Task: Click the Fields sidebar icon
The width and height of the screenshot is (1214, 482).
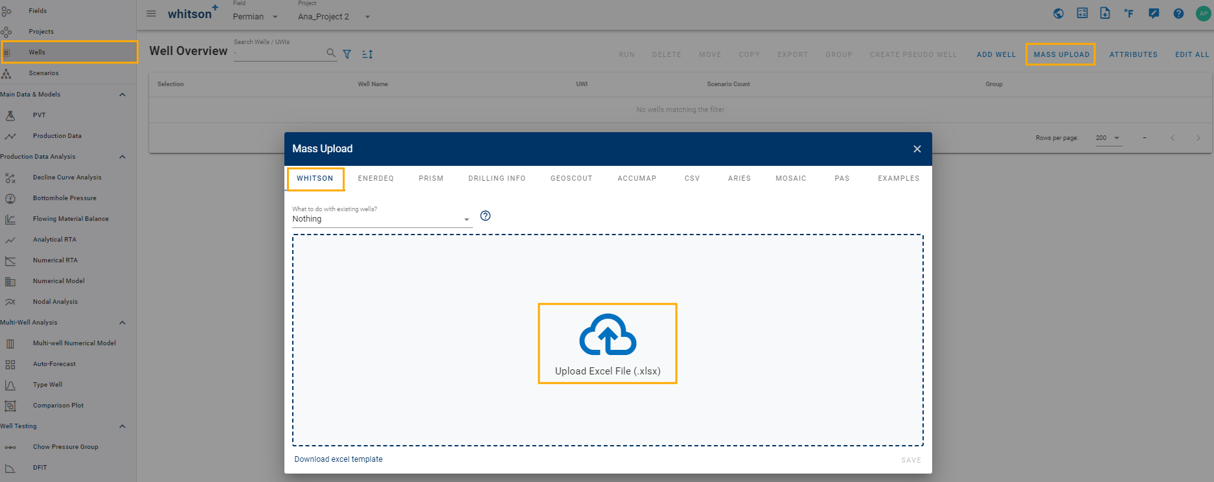Action: 6,11
